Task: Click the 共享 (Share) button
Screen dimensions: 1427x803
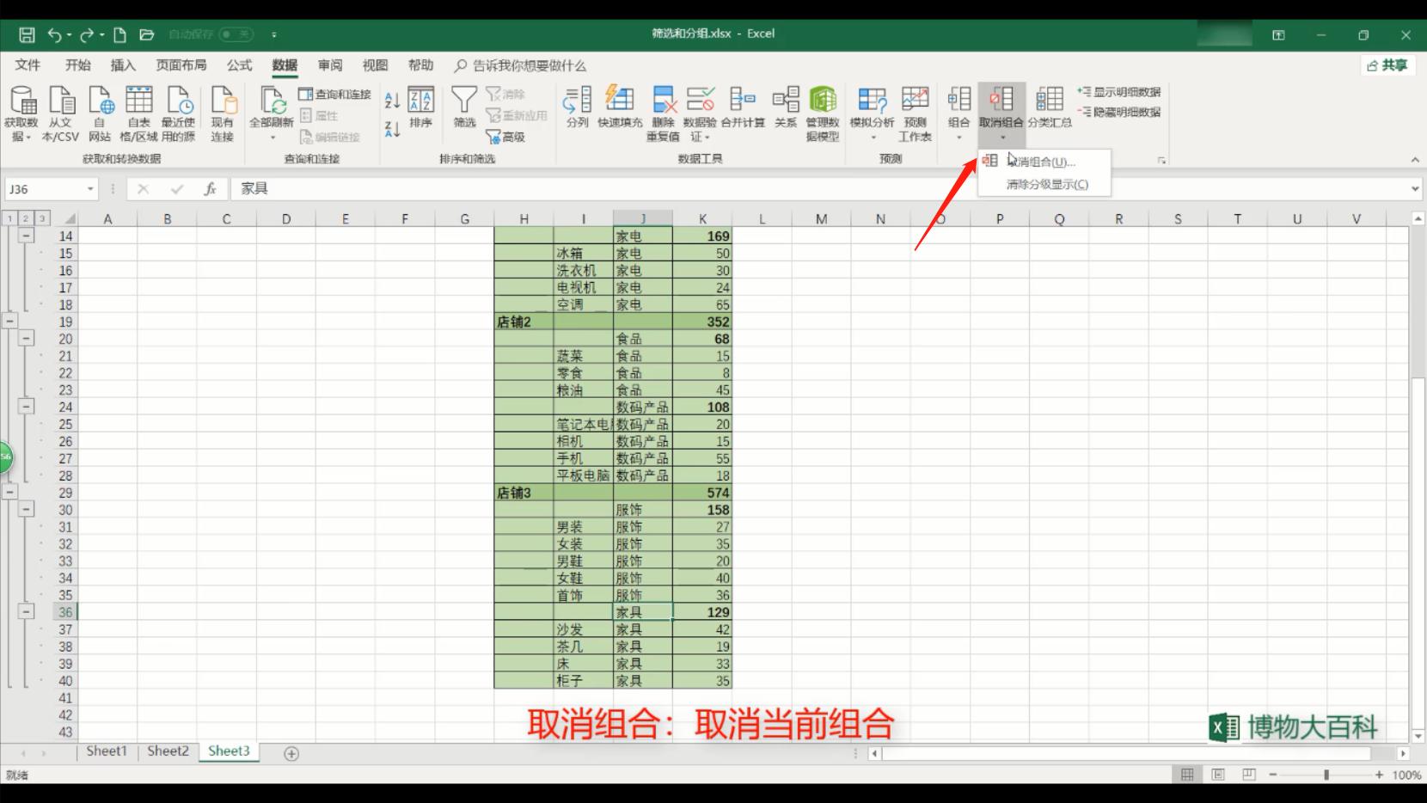Action: click(1387, 64)
